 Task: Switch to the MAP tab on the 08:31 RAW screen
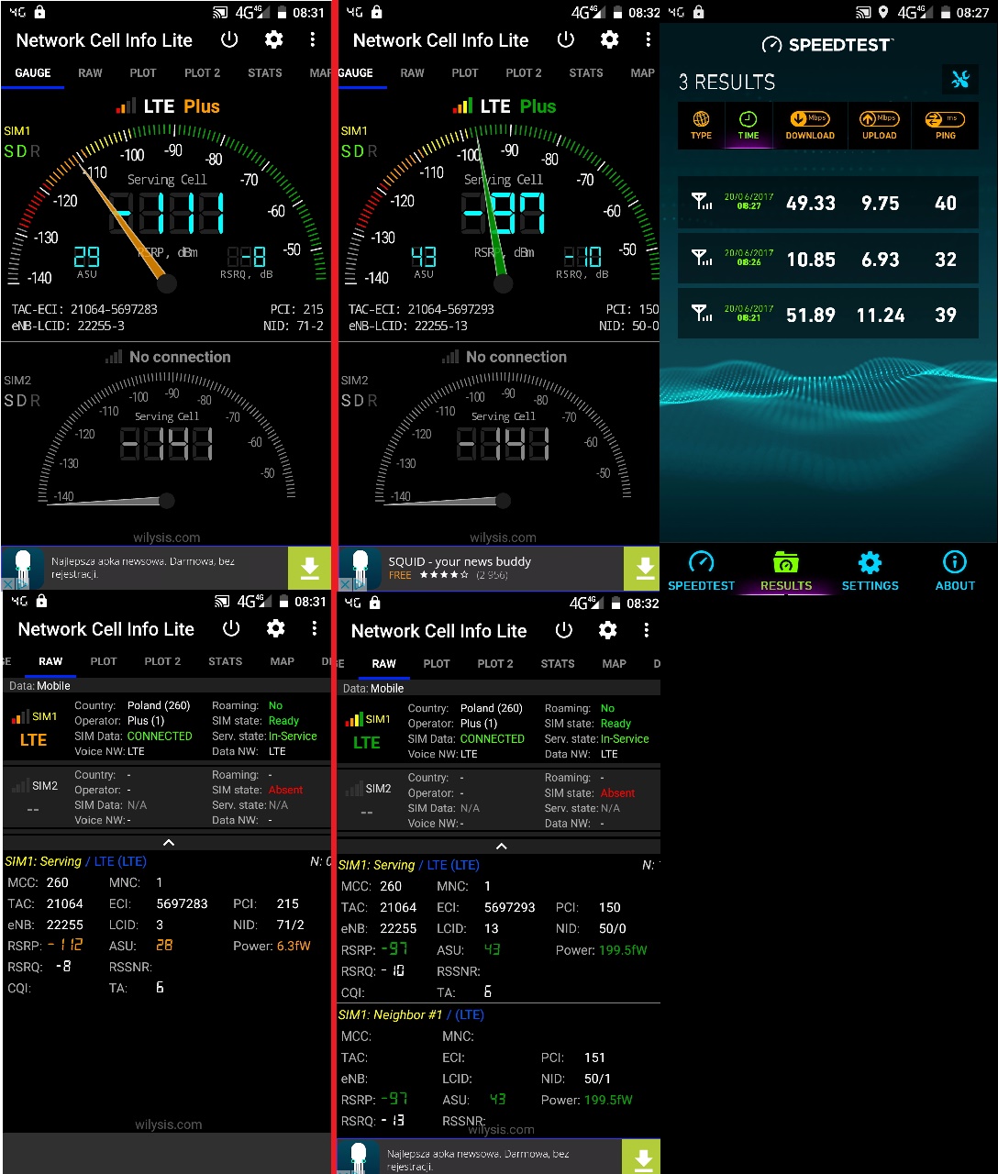(x=283, y=661)
